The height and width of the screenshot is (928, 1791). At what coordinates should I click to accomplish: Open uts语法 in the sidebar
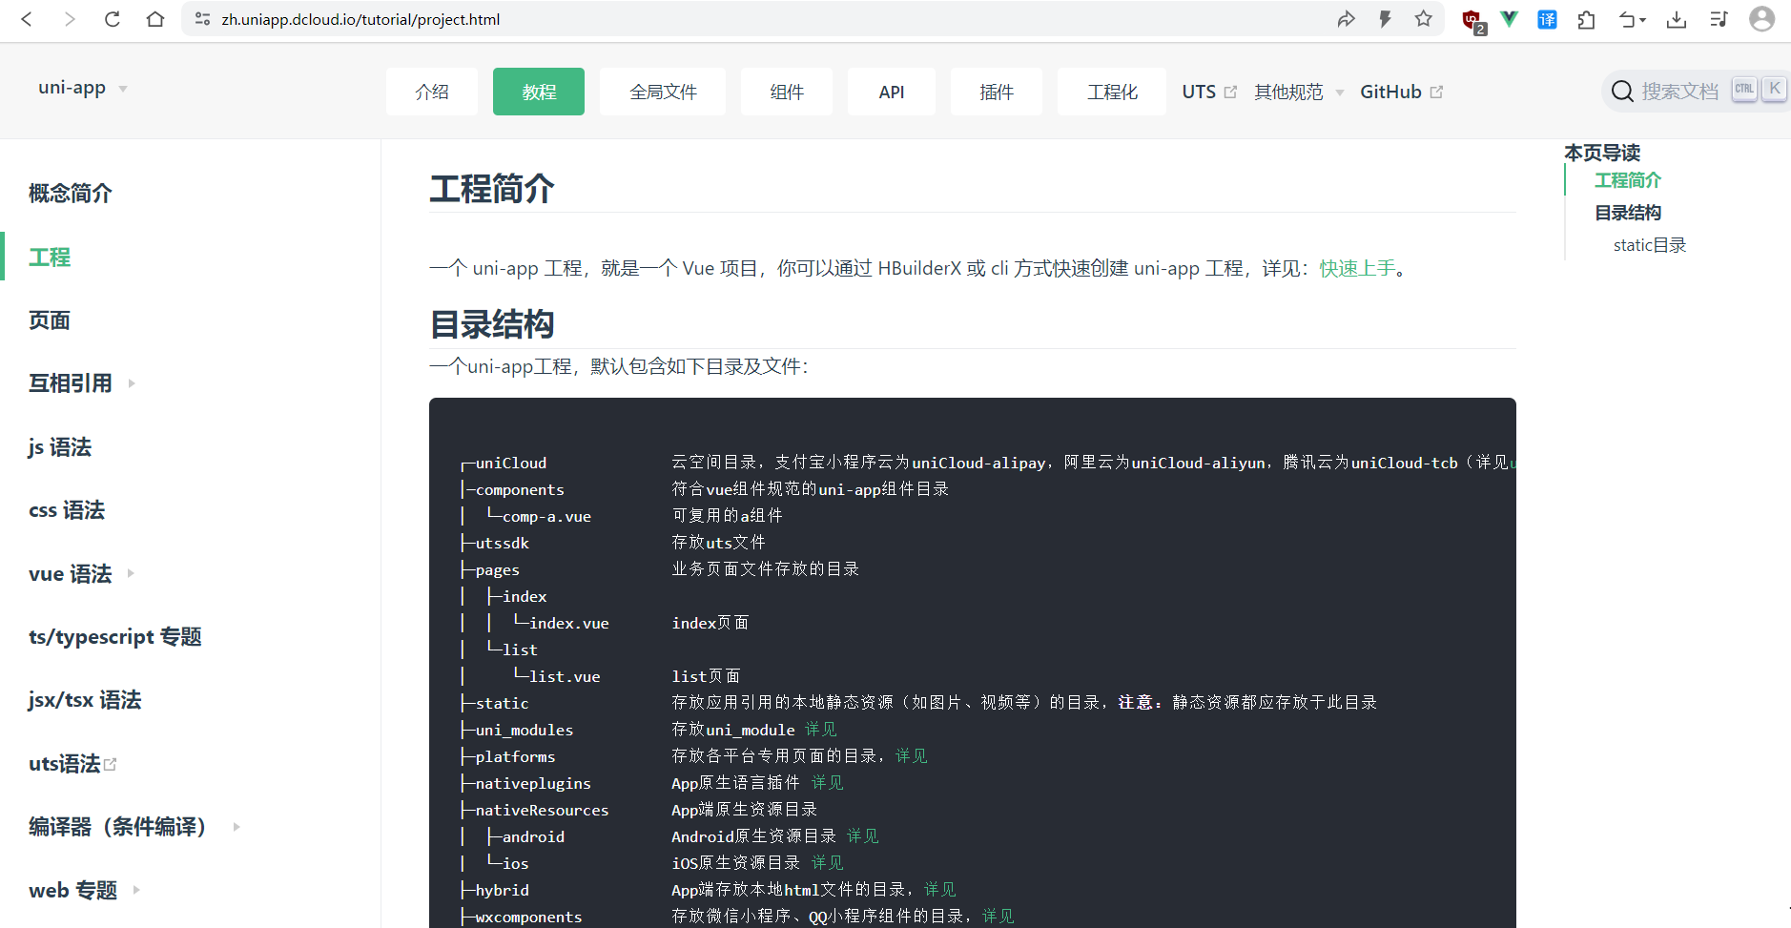[72, 764]
